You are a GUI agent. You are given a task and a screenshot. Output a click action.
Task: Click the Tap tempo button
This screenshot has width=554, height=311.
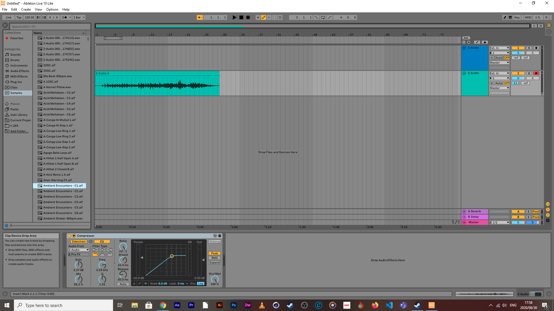point(19,18)
